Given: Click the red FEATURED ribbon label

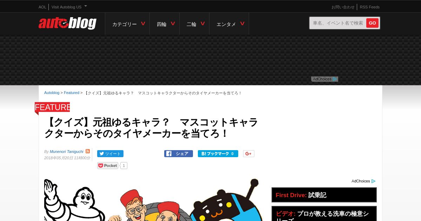Looking at the screenshot, I should coord(52,107).
